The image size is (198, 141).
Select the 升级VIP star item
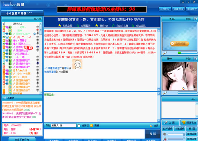coord(102,26)
